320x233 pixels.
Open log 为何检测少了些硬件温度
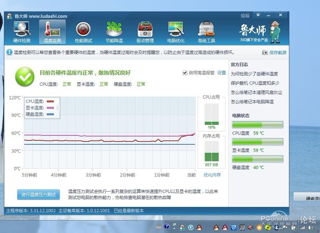tap(254, 74)
